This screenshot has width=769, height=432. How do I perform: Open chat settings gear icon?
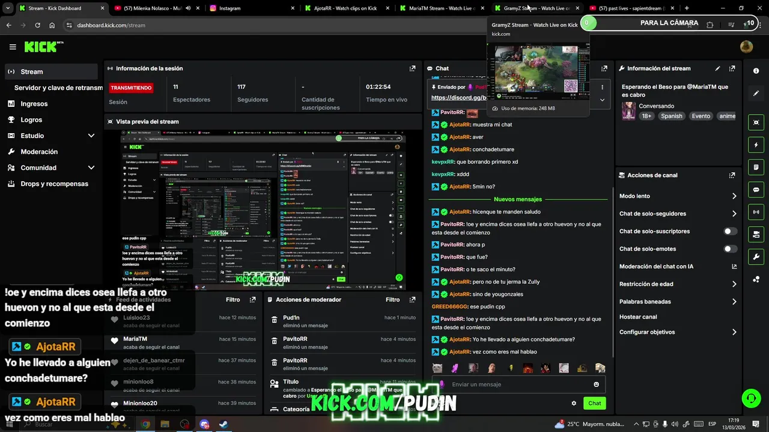(x=574, y=403)
